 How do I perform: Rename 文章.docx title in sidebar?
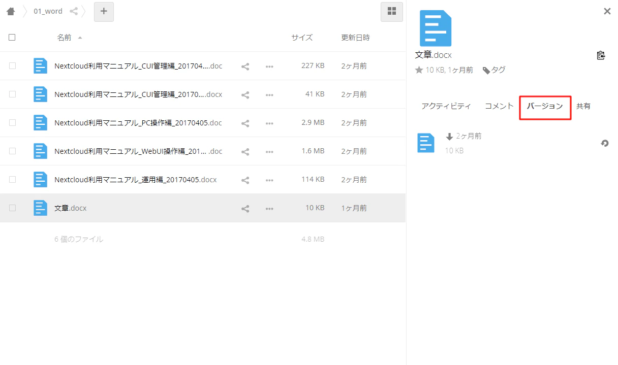click(x=434, y=55)
